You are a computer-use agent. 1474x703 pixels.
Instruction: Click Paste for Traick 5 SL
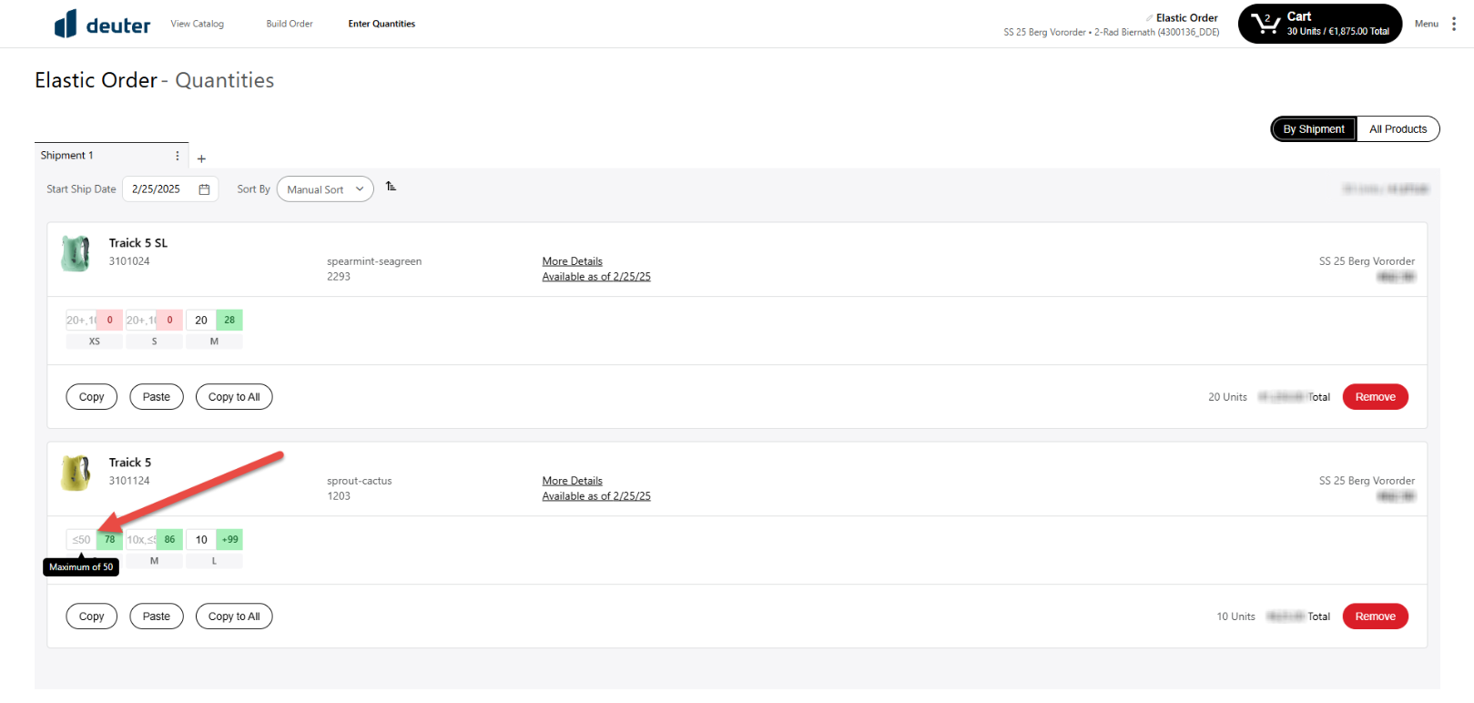[x=157, y=397]
